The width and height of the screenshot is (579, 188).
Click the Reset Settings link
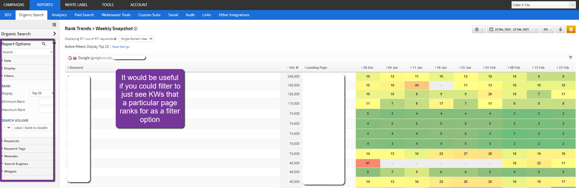121,47
